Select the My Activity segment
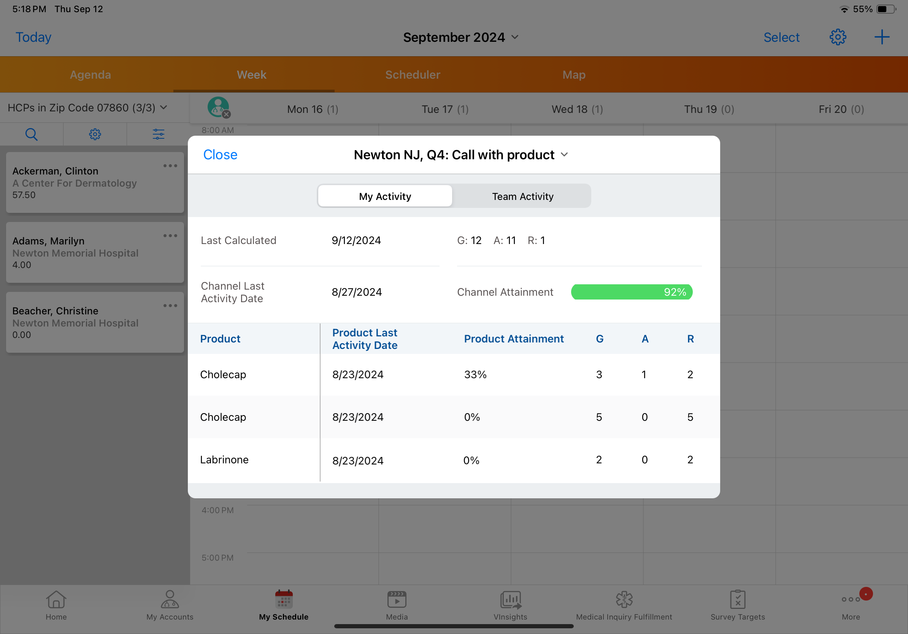 [x=385, y=197]
